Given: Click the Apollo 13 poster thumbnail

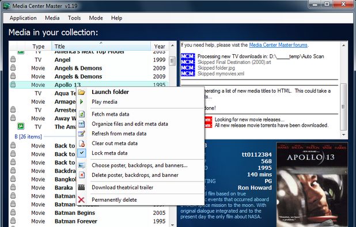Looking at the screenshot, I should (x=312, y=184).
